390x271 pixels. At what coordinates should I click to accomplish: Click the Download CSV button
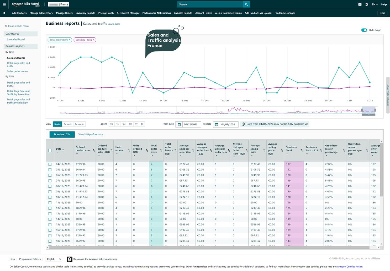click(62, 134)
